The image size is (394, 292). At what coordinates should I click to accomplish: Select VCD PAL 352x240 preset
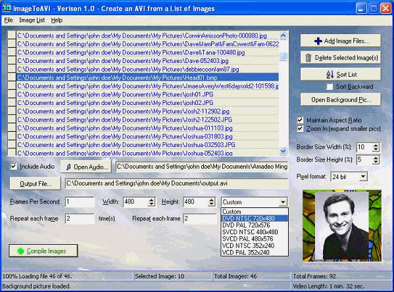click(255, 253)
